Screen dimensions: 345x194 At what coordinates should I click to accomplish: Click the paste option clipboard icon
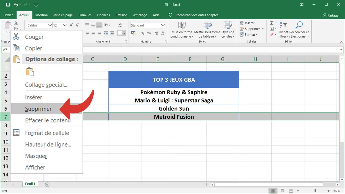[x=30, y=72]
